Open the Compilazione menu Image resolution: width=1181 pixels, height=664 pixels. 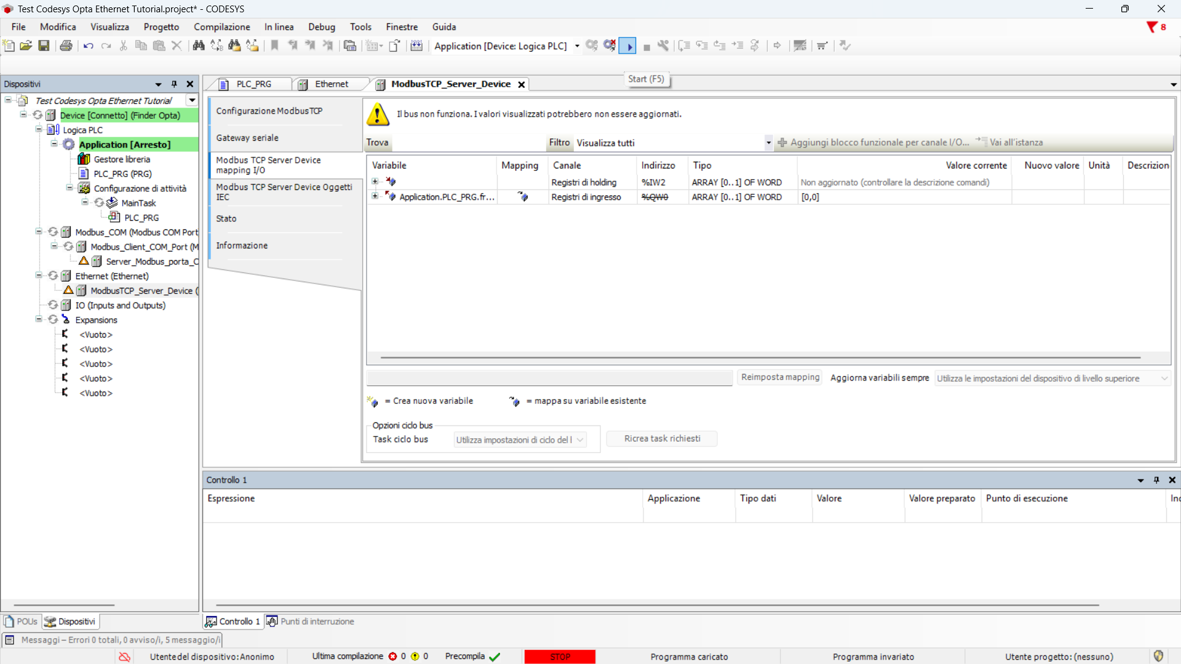pos(221,27)
